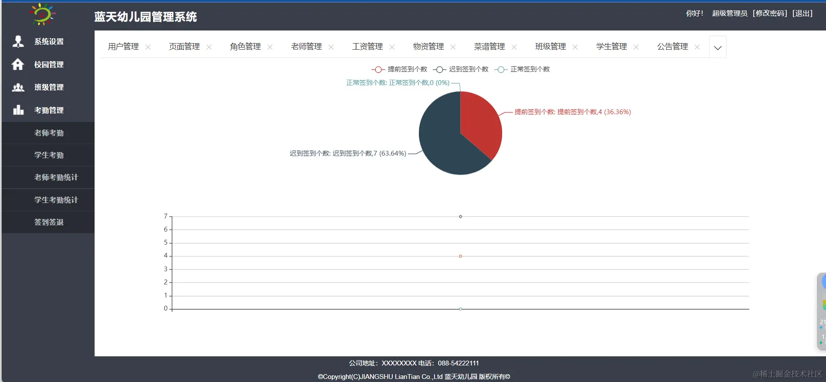Close the 菜谱管理 tab

[x=514, y=47]
